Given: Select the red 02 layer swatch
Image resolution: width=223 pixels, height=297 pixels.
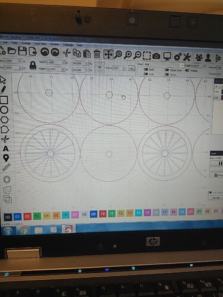Looking at the screenshot, I should click(x=27, y=216).
